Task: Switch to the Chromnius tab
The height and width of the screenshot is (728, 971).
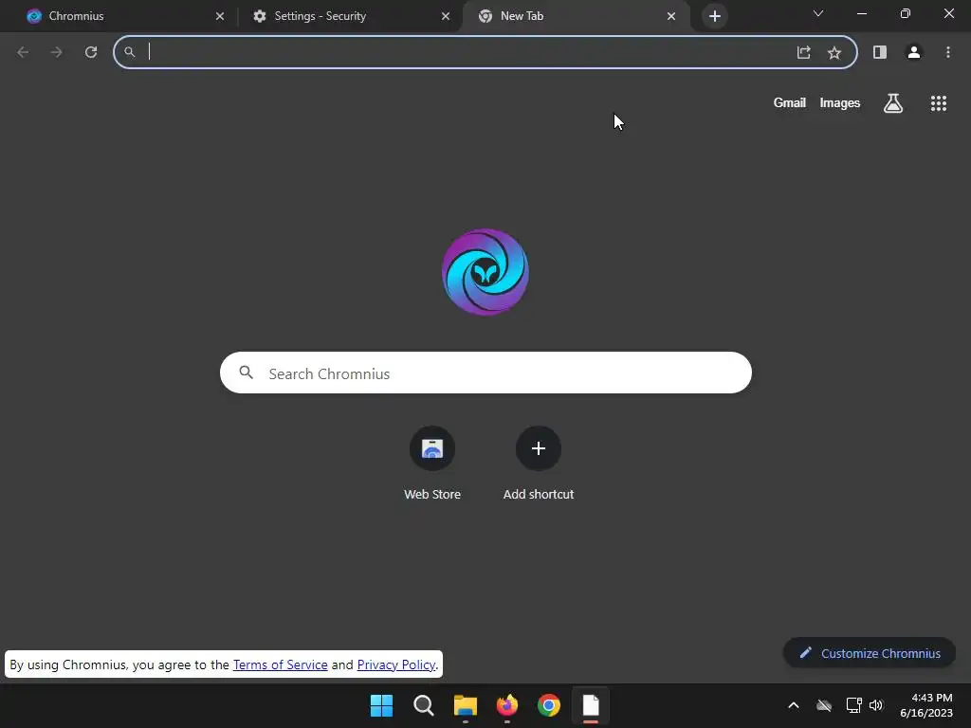Action: coord(124,16)
